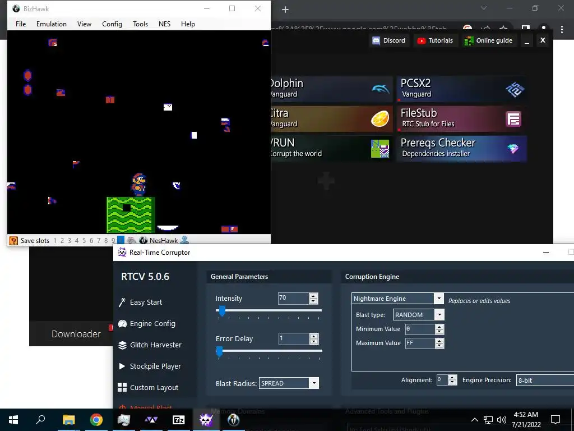Image resolution: width=574 pixels, height=431 pixels.
Task: Click the FileStub document icon
Action: click(513, 119)
